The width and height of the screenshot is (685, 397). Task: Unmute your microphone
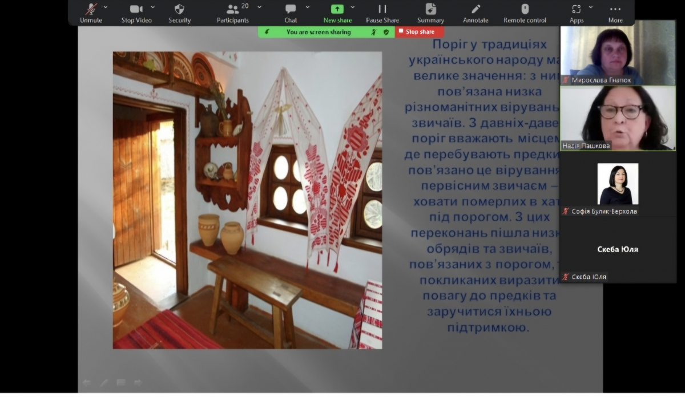(x=90, y=13)
